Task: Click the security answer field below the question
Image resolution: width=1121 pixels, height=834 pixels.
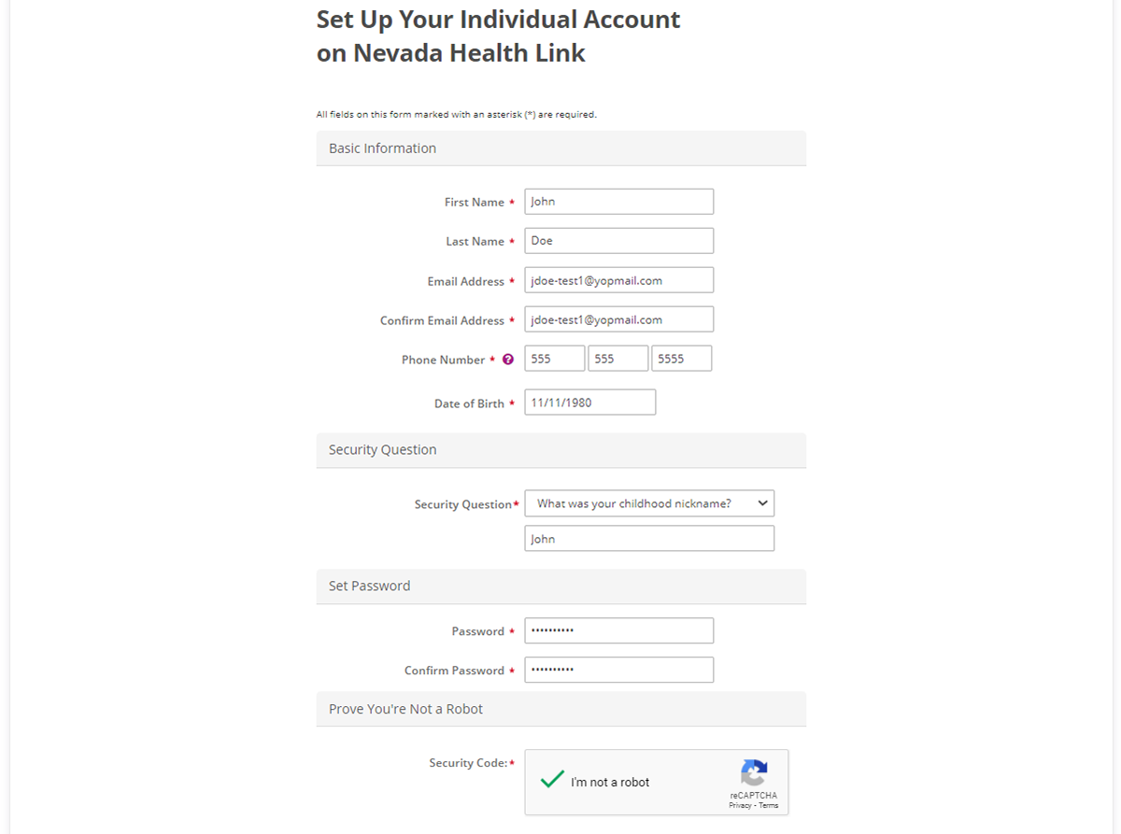Action: [x=649, y=539]
